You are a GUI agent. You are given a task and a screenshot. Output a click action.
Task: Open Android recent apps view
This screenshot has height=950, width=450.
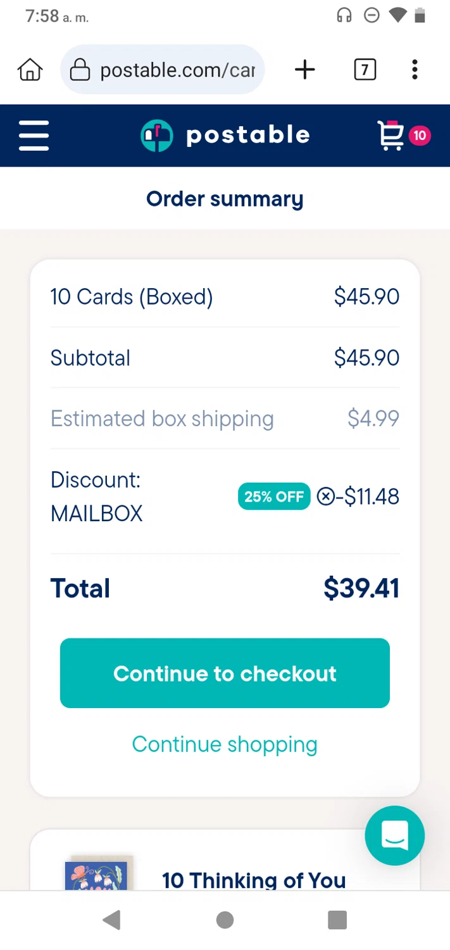click(337, 920)
